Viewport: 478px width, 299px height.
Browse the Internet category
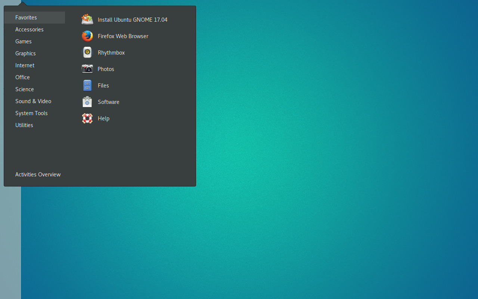(x=25, y=65)
